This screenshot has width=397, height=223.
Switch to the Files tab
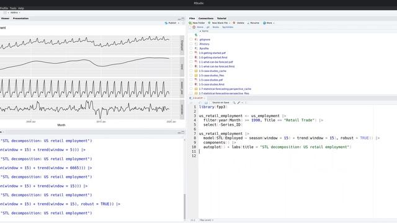point(192,18)
